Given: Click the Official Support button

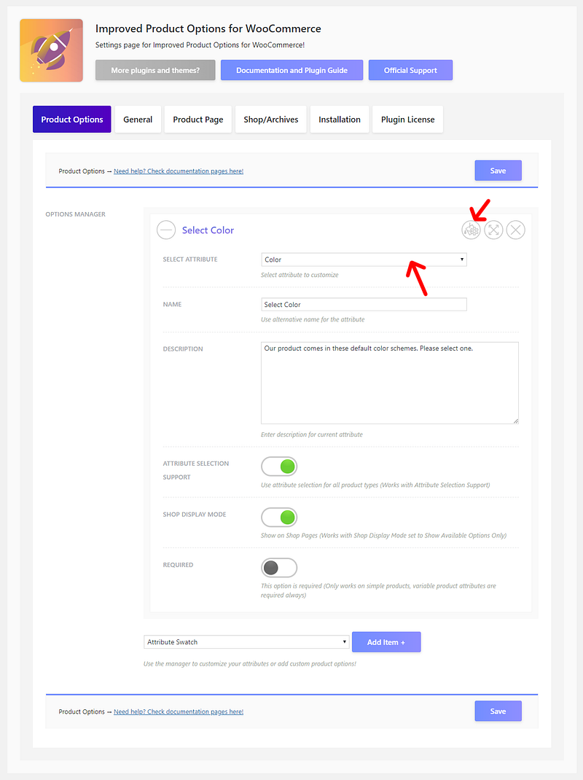Looking at the screenshot, I should [x=410, y=70].
